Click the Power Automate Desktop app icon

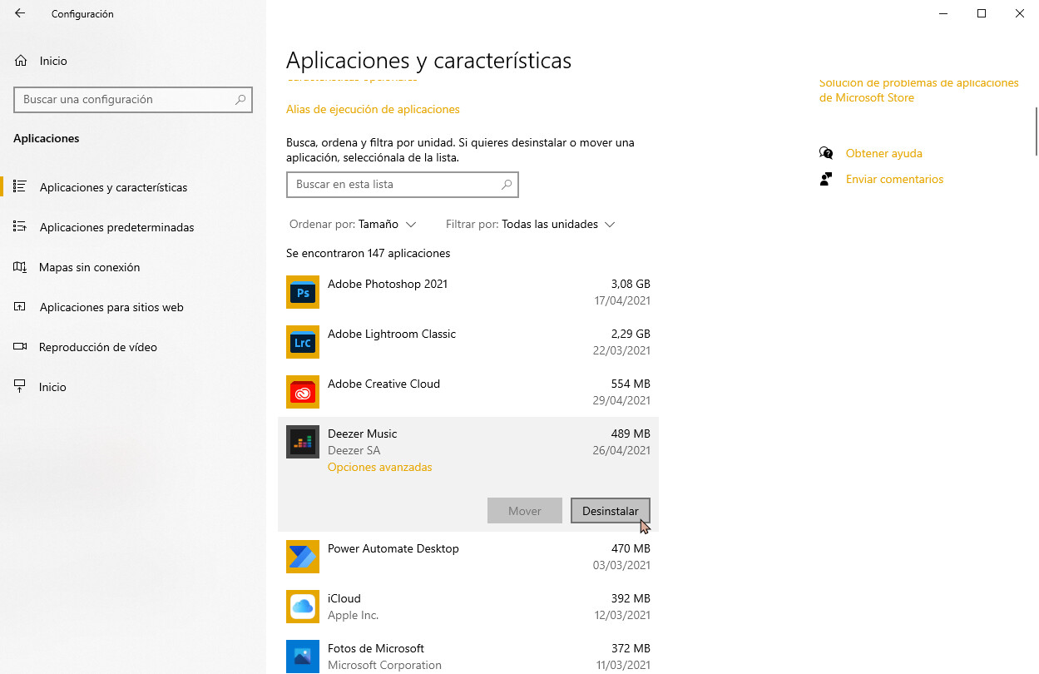coord(303,557)
